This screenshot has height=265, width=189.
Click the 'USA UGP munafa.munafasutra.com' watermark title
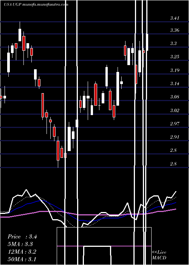click(x=36, y=5)
